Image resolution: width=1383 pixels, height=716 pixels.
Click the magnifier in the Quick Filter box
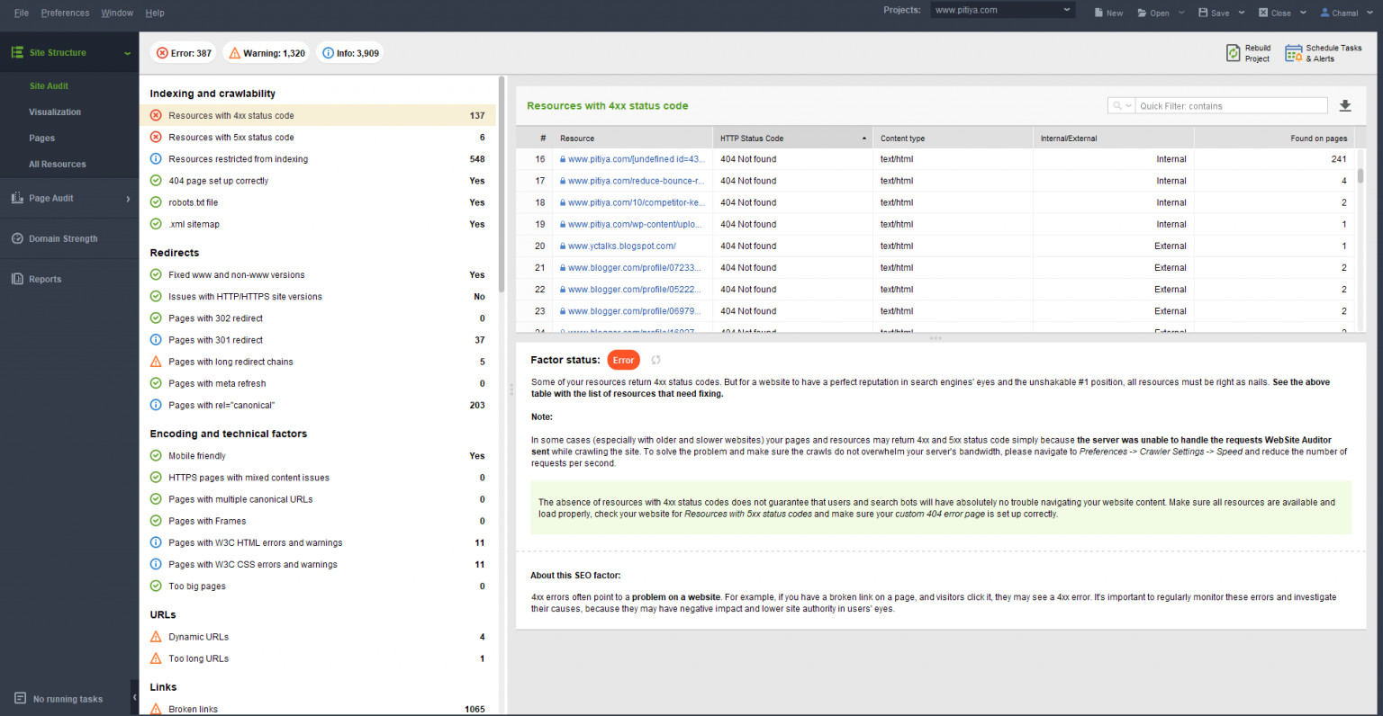tap(1116, 105)
